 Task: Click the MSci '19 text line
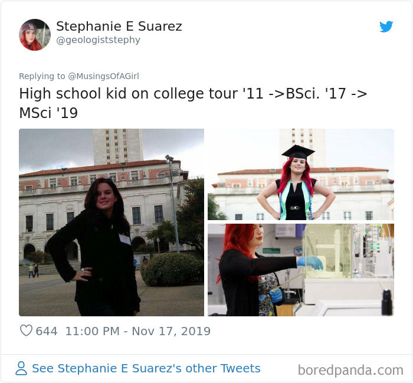(x=48, y=113)
